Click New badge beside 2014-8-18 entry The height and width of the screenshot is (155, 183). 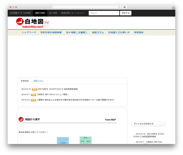34,89
